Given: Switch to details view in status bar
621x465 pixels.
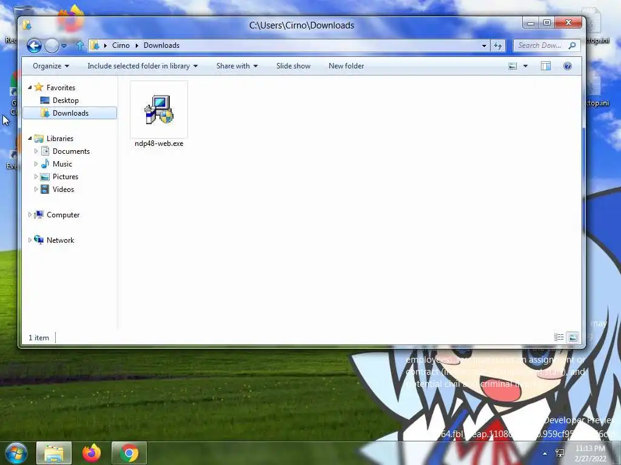Looking at the screenshot, I should 559,337.
